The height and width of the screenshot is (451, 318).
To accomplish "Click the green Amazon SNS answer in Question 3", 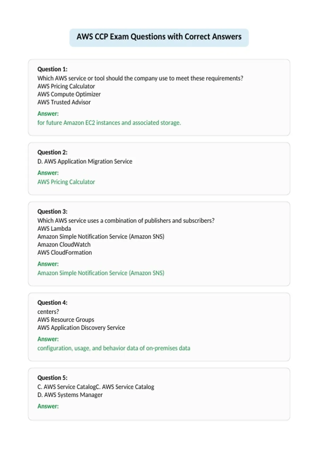I will coord(101,273).
